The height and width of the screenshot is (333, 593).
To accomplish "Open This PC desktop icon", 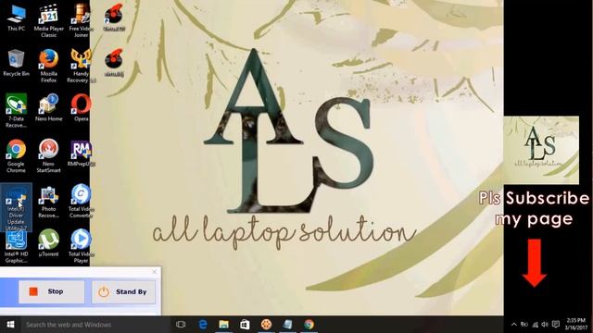I will tap(16, 18).
